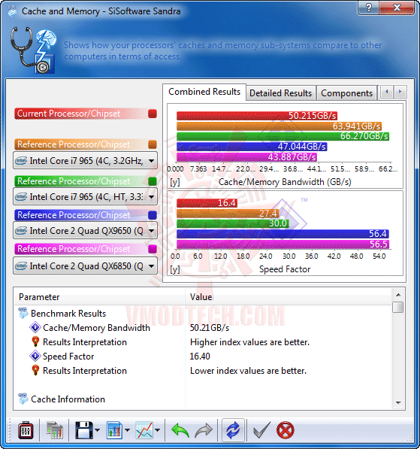
Task: Click the orange 63.941GB/s bandwidth bar
Action: [x=279, y=126]
